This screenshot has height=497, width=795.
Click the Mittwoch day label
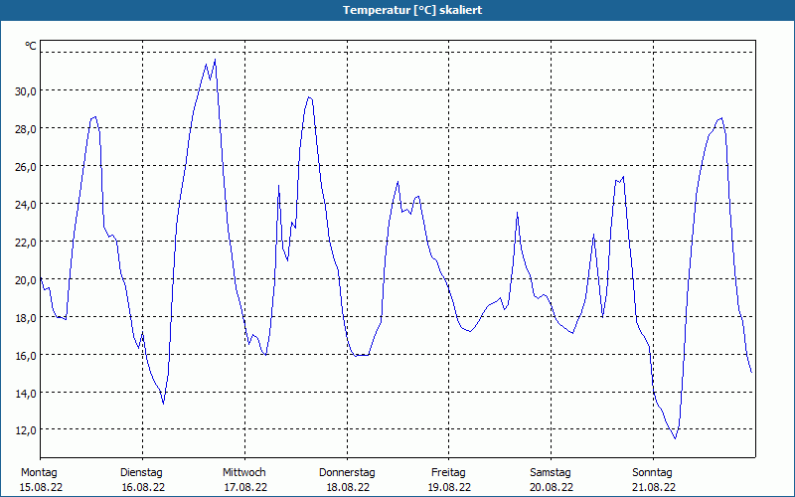[244, 473]
